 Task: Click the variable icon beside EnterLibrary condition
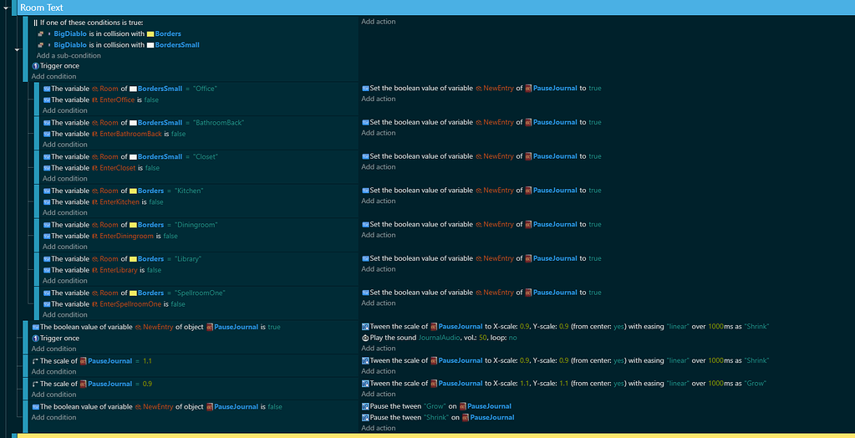[47, 270]
